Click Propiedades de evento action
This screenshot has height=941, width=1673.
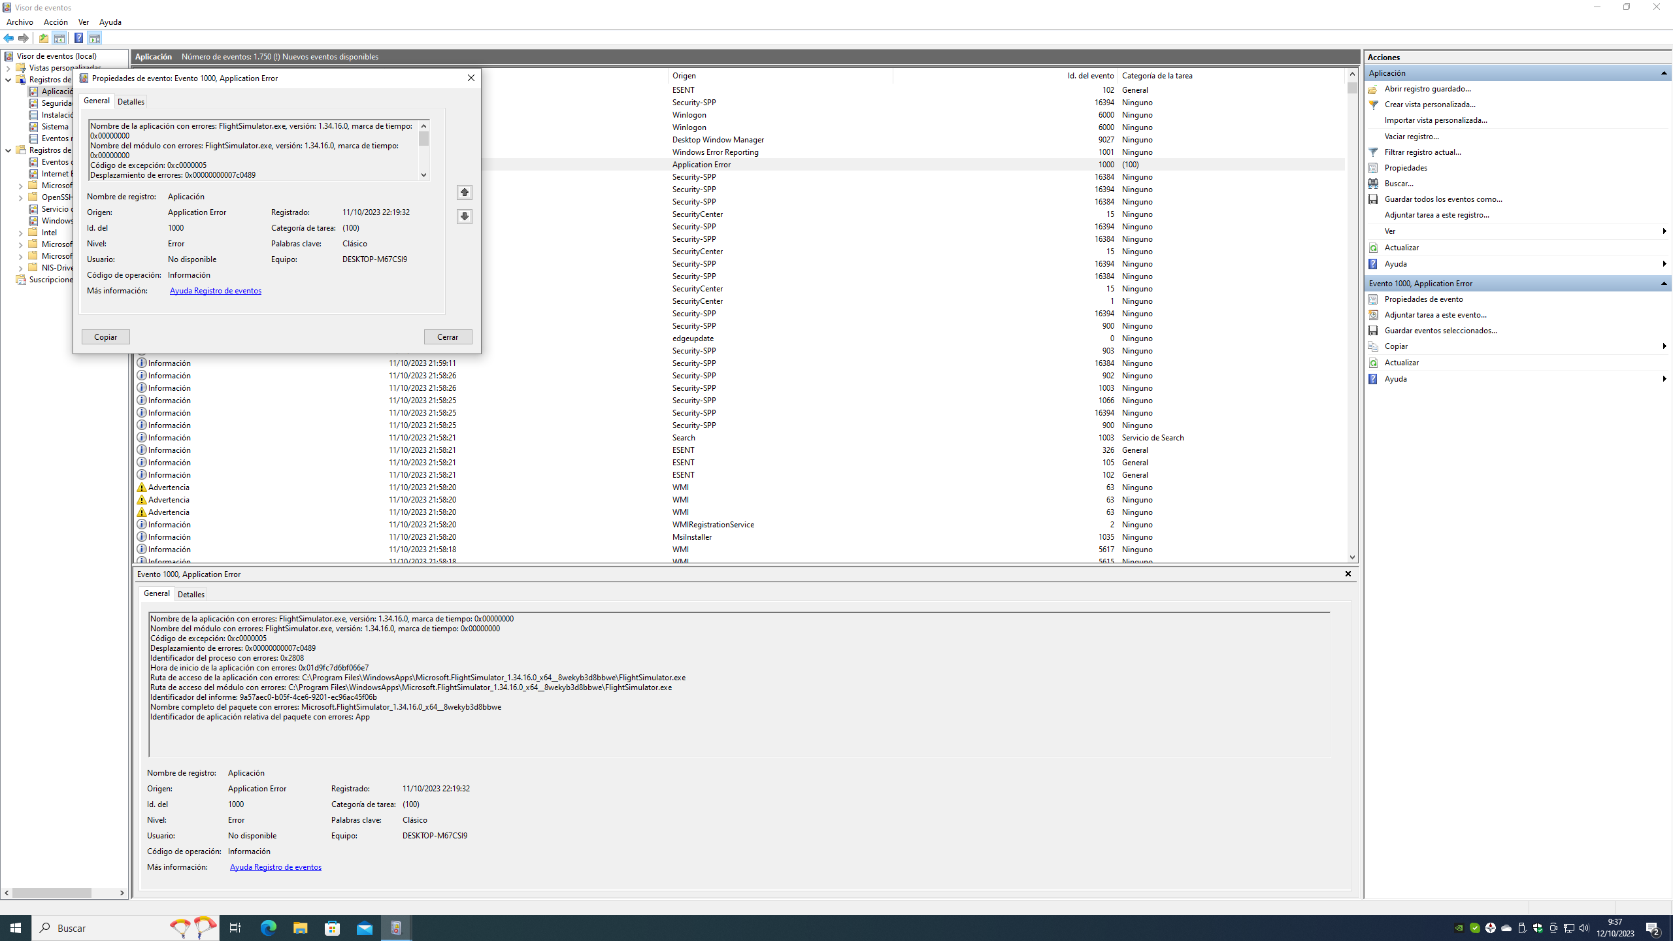tap(1423, 299)
